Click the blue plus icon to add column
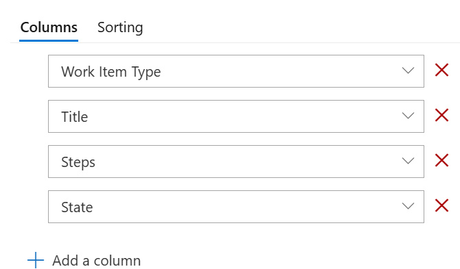Screen dimensions: 460x269 36,260
